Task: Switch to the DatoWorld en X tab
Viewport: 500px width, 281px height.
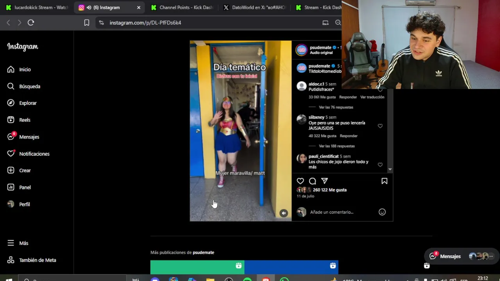Action: pyautogui.click(x=255, y=7)
